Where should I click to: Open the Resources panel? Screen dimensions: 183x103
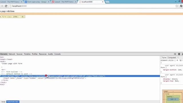(43, 54)
